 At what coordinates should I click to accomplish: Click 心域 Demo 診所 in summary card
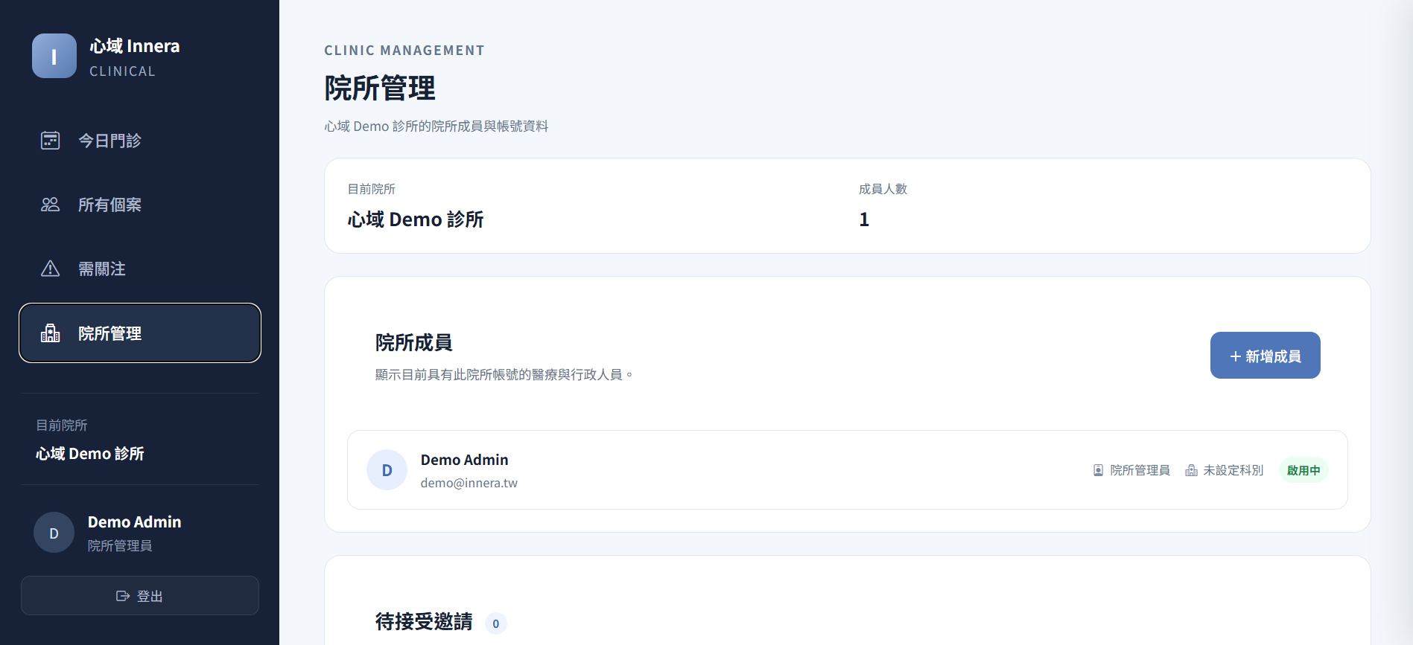coord(416,219)
